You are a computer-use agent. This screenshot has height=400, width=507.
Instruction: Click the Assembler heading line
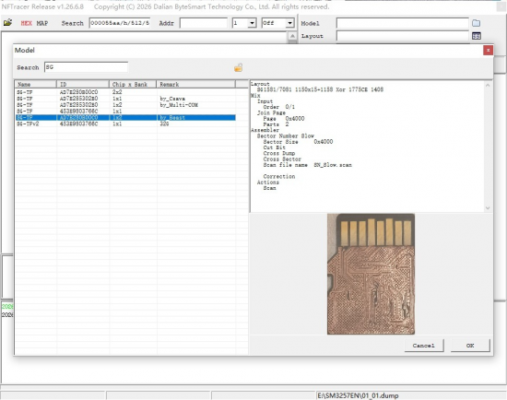(265, 130)
